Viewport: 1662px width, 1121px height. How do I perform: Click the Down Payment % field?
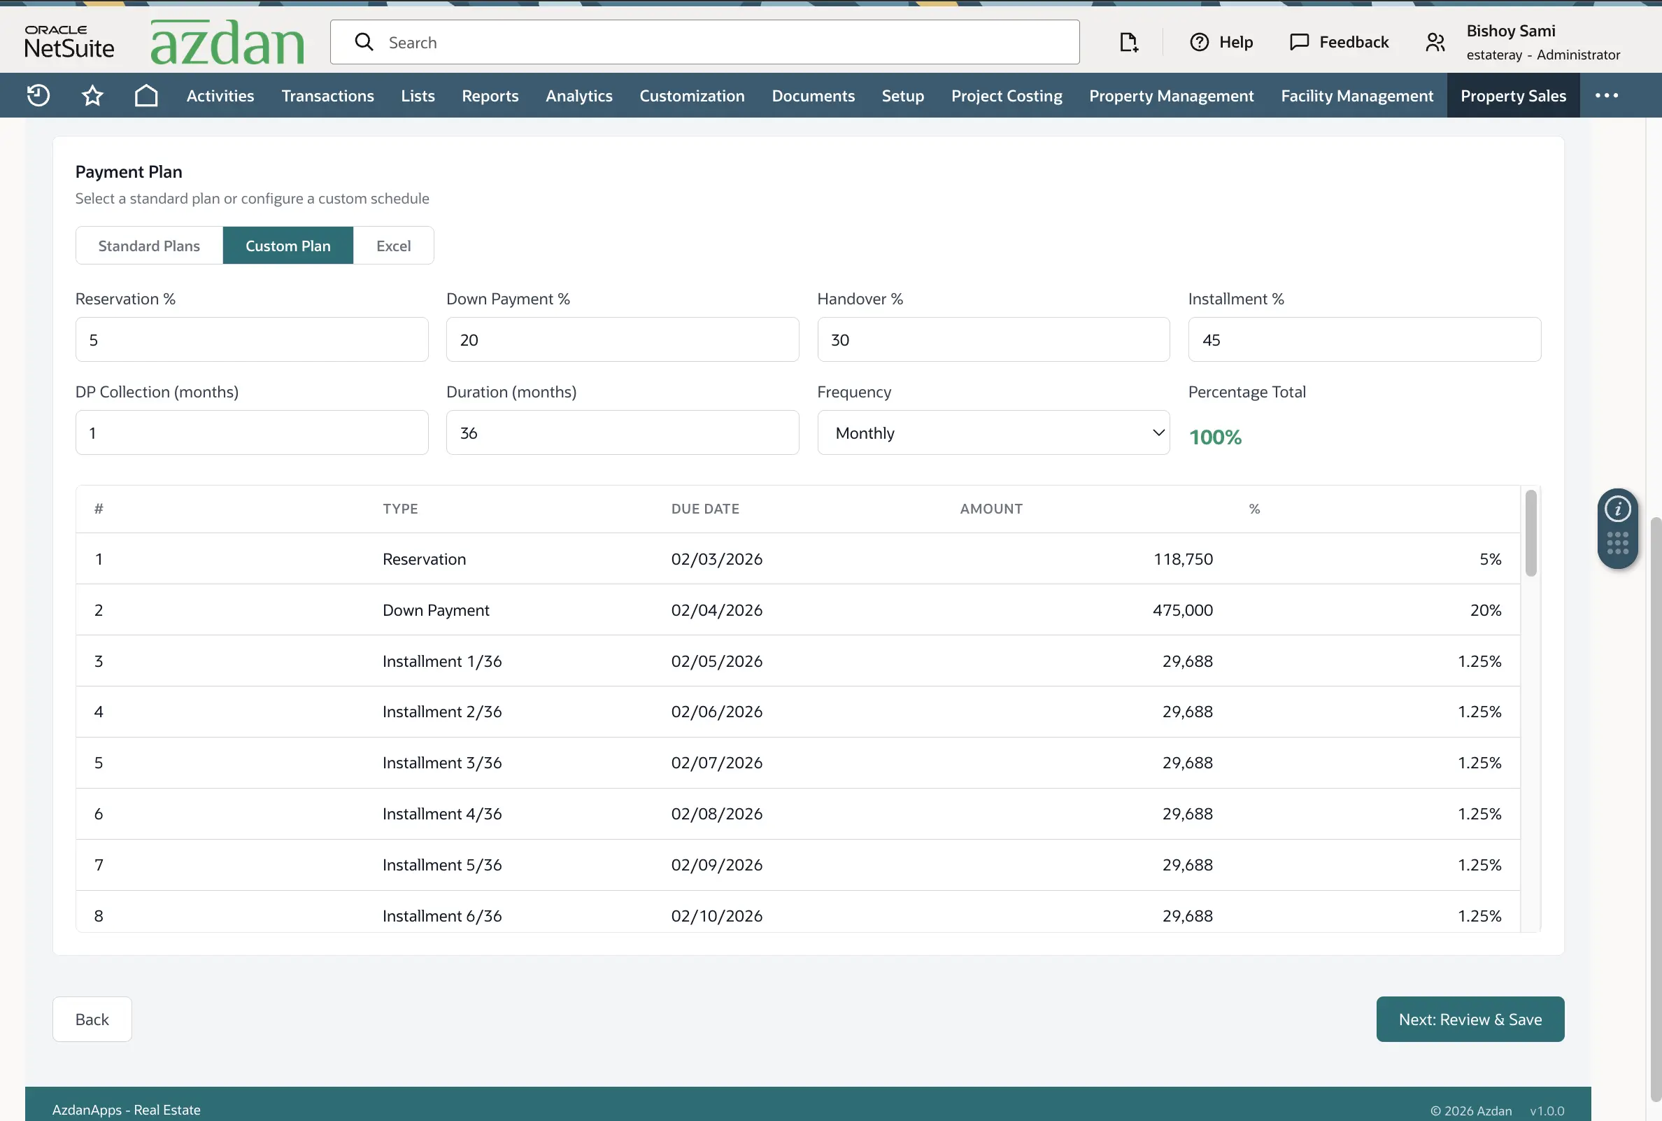[623, 339]
